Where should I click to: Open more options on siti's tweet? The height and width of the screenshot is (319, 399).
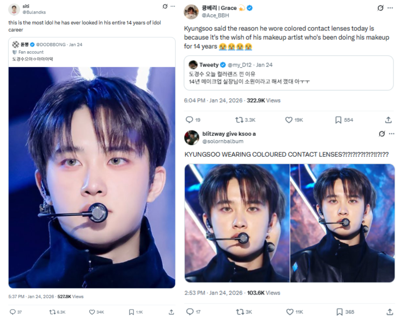[x=173, y=6]
